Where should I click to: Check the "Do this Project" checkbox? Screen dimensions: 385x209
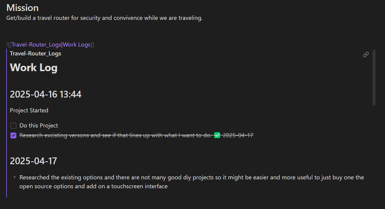pyautogui.click(x=13, y=126)
